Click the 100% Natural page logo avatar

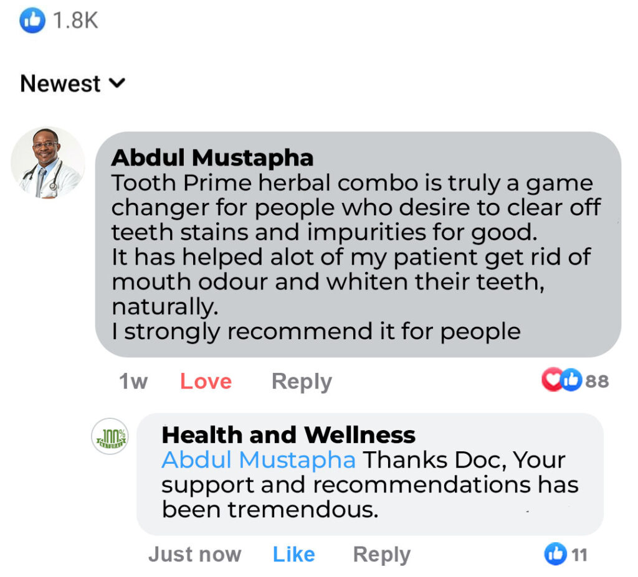click(110, 436)
